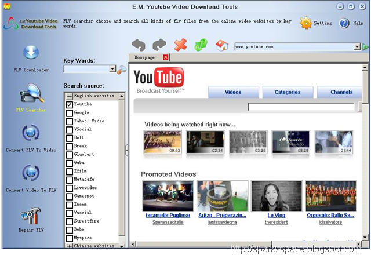Click E.M. Youtube Video Download Tools logo
Screen dimensions: 371x255
pos(31,23)
